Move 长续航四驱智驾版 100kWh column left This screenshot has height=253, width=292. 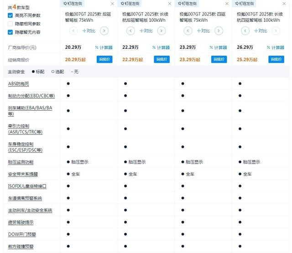point(245,31)
